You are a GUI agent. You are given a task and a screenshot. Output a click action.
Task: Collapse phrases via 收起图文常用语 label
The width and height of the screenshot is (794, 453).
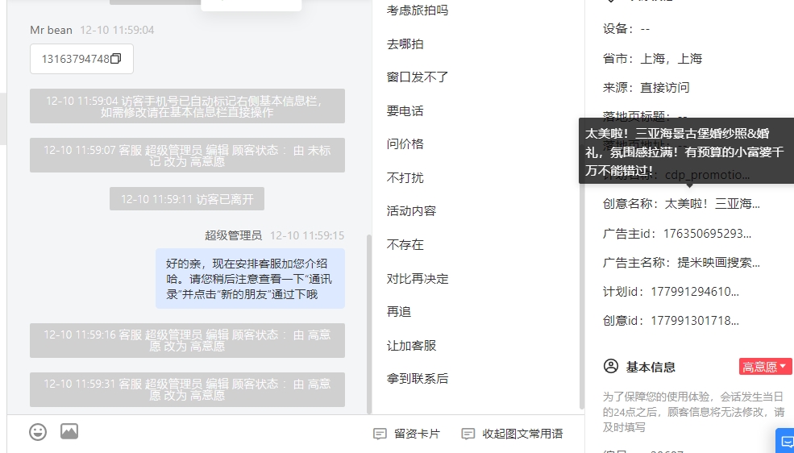[x=522, y=434]
